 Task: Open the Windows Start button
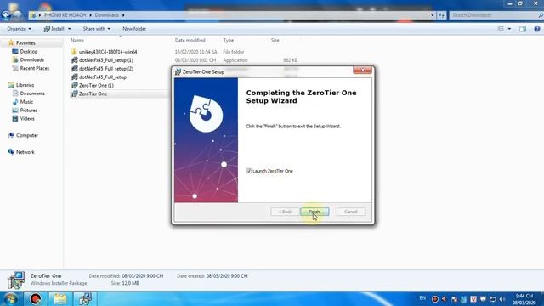tap(10, 298)
